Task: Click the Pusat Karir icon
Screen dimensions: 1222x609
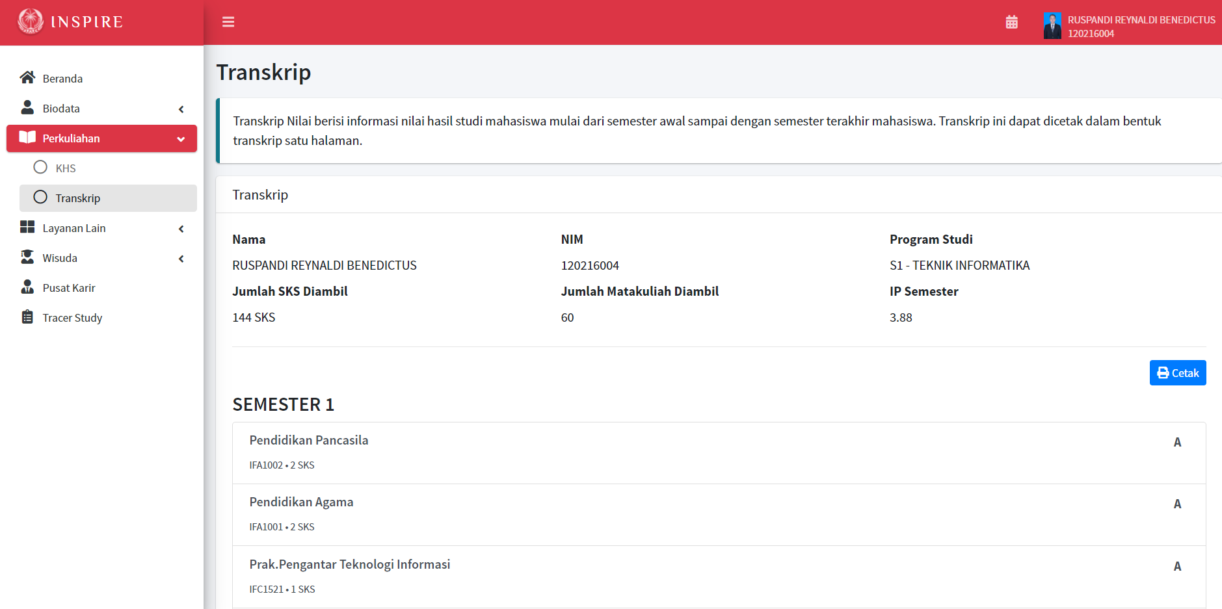Action: (x=27, y=287)
